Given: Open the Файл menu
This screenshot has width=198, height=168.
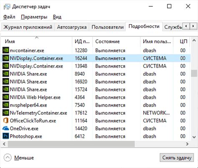Looking at the screenshot, I should (9, 17).
